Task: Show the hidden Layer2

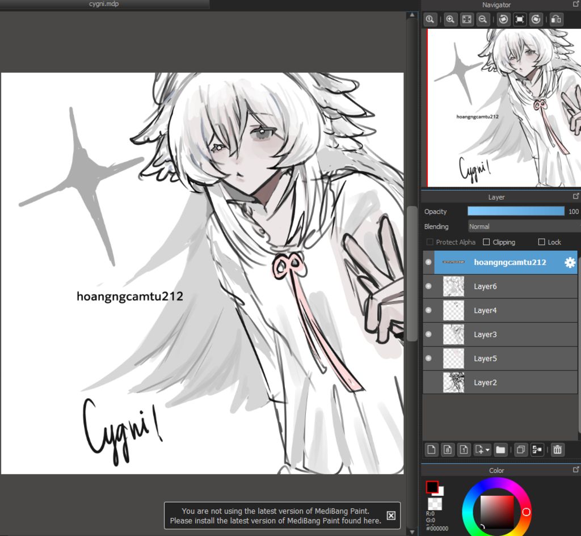Action: [428, 382]
